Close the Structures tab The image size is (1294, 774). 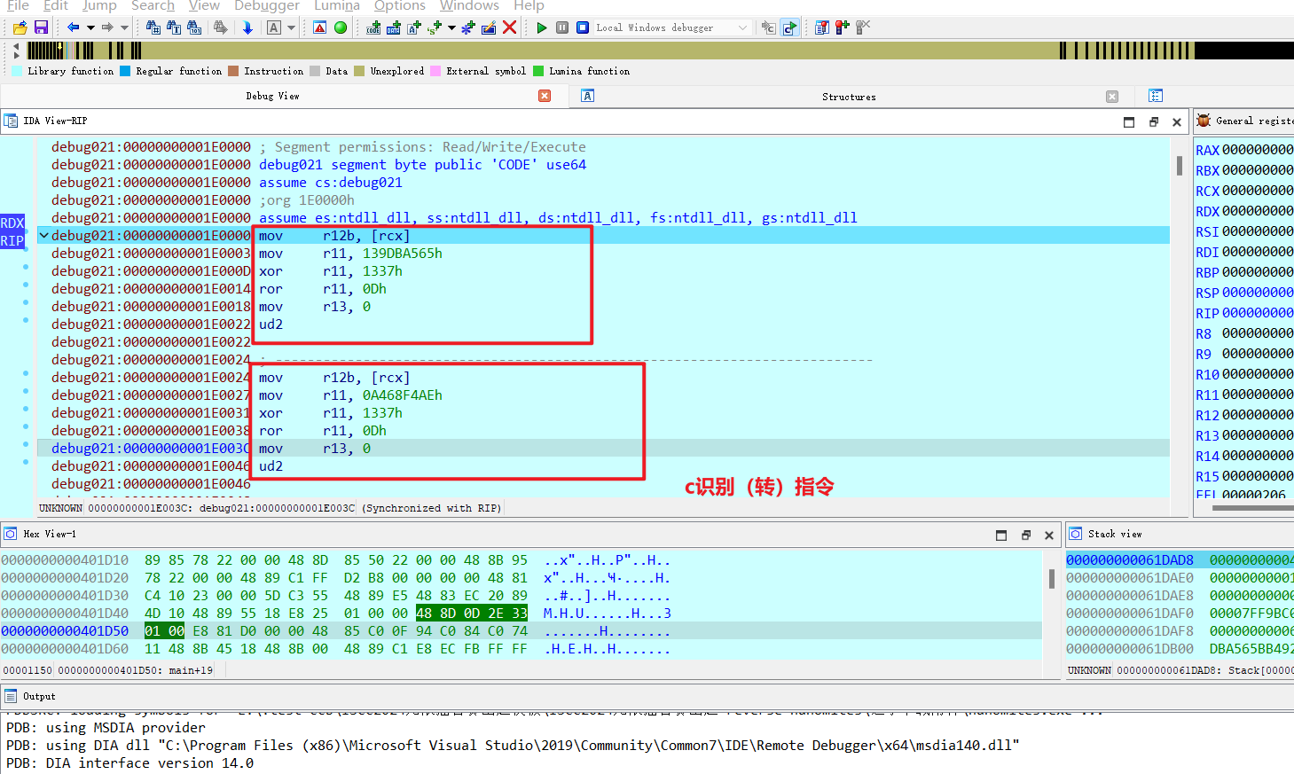coord(1112,97)
